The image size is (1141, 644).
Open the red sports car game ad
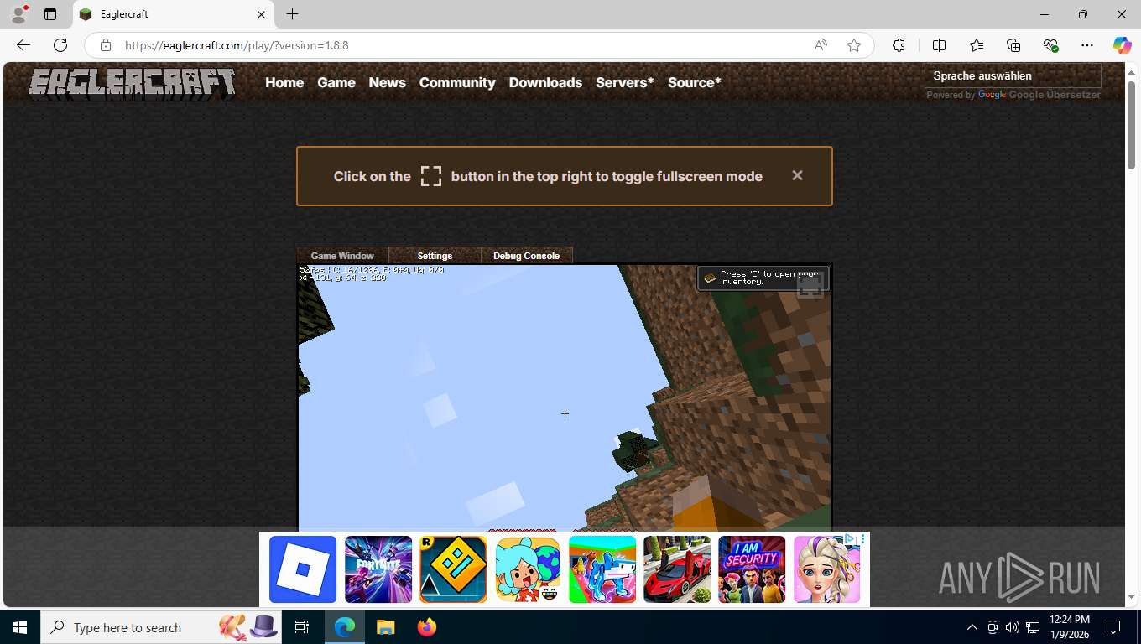677,569
